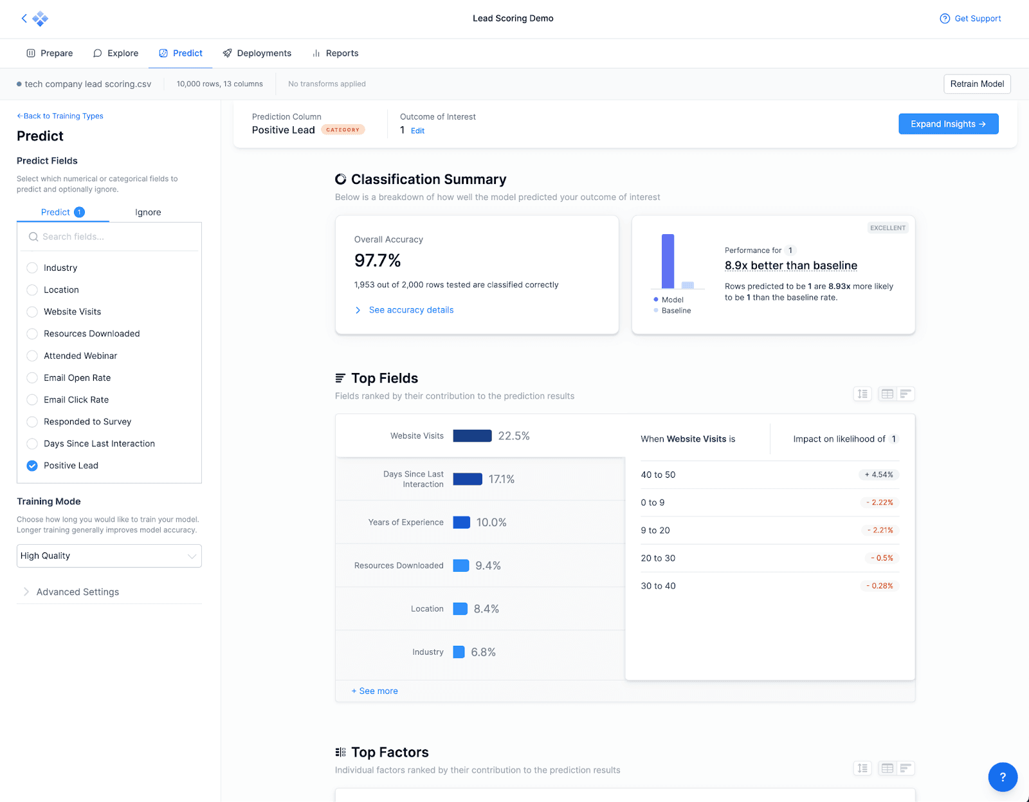Viewport: 1029px width, 802px height.
Task: Open the Reports tab
Action: 335,53
